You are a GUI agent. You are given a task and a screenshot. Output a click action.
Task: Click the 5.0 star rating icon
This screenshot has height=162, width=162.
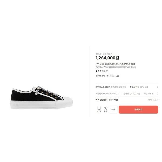[97, 71]
